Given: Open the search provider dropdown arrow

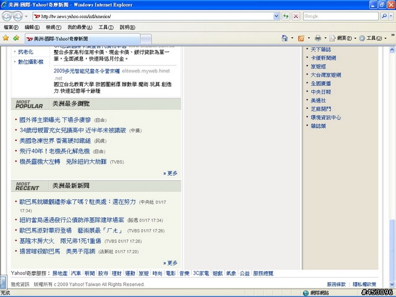Looking at the screenshot, I should (391, 16).
